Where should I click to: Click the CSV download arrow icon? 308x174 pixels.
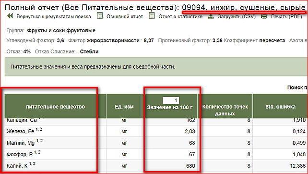[x=211, y=16]
